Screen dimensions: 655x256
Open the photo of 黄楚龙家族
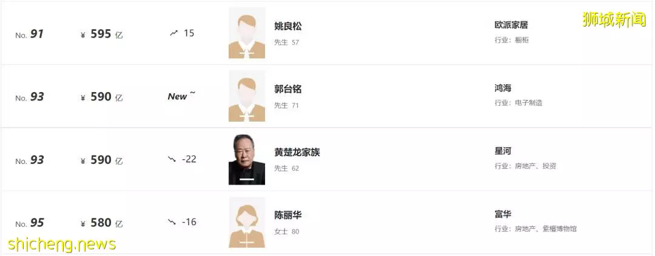(x=247, y=159)
